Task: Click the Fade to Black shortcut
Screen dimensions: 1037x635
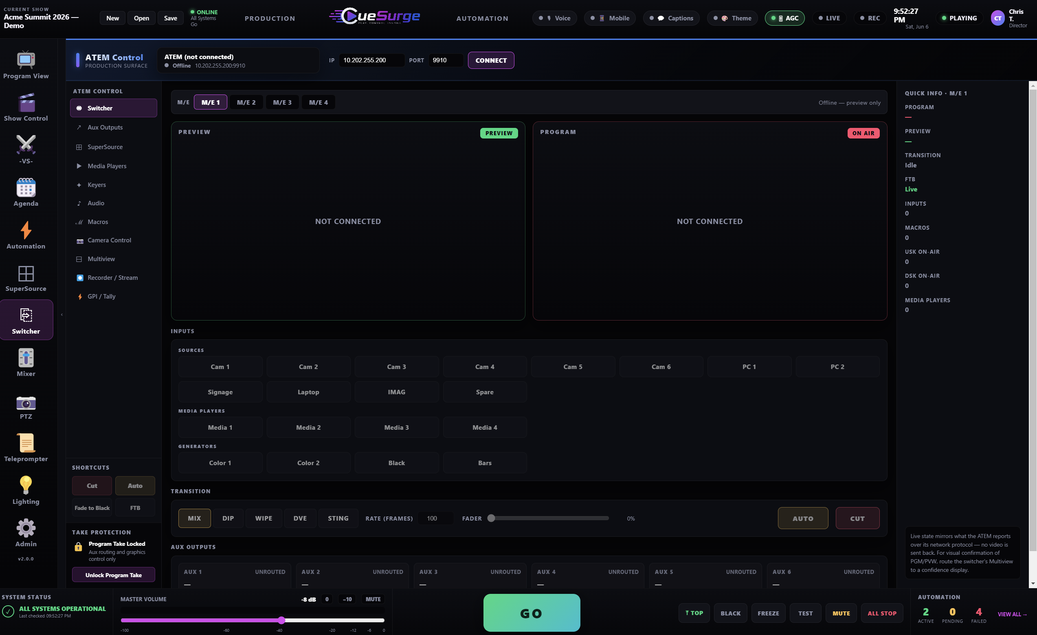Action: 92,508
